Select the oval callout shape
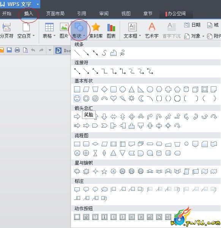 click(x=95, y=189)
